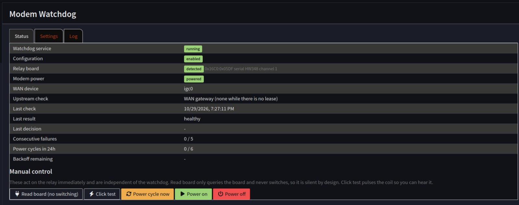
Task: Click the Last check timestamp '10/29/2026, 7:27:11 PM'
Action: tap(209, 109)
